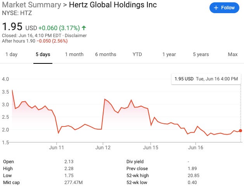Select the 5 years tab
The width and height of the screenshot is (244, 186).
coord(201,55)
